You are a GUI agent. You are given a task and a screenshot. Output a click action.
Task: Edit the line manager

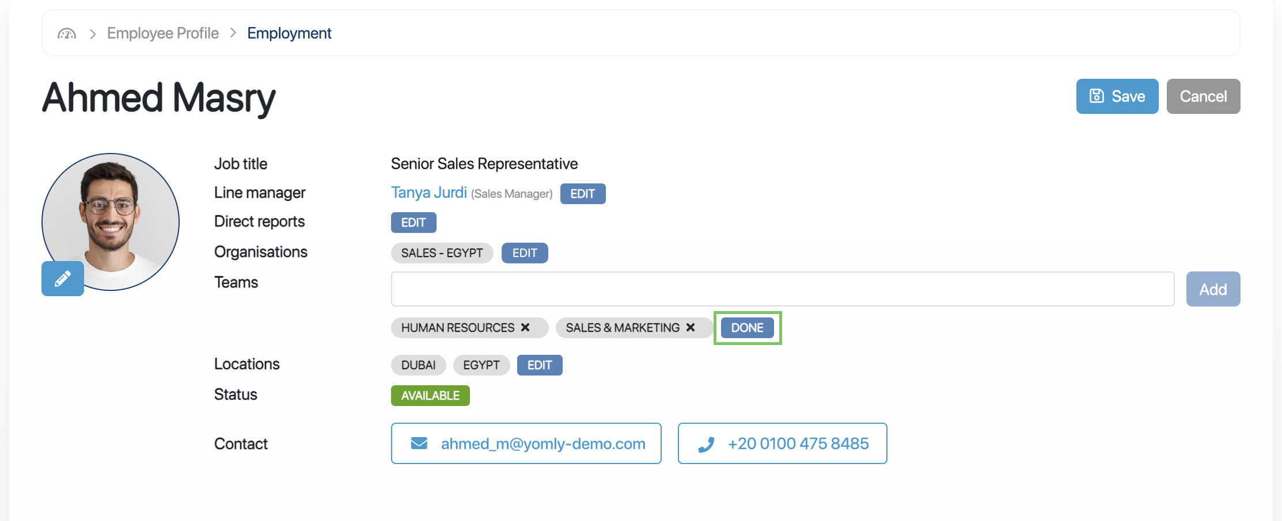coord(583,194)
